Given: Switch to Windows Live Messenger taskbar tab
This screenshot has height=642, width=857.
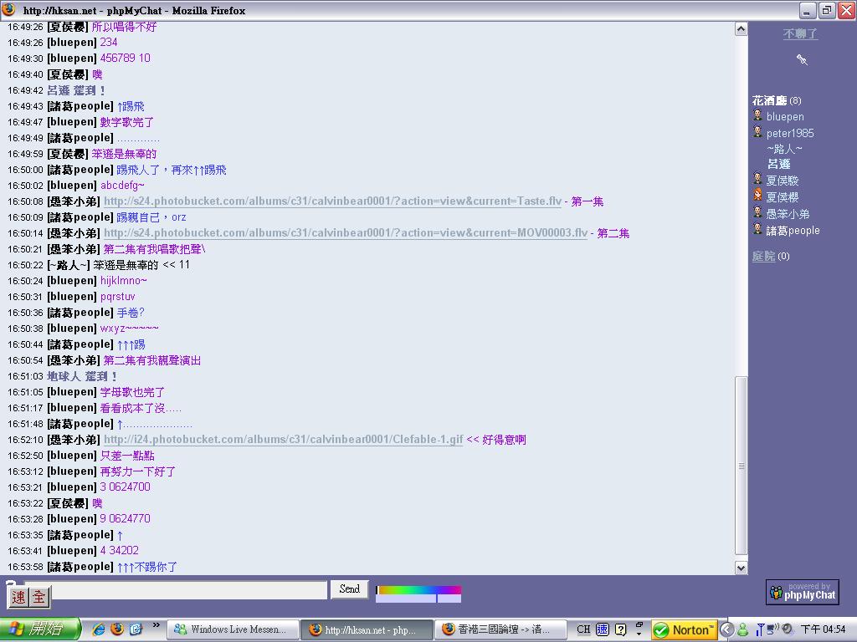Looking at the screenshot, I should tap(232, 629).
